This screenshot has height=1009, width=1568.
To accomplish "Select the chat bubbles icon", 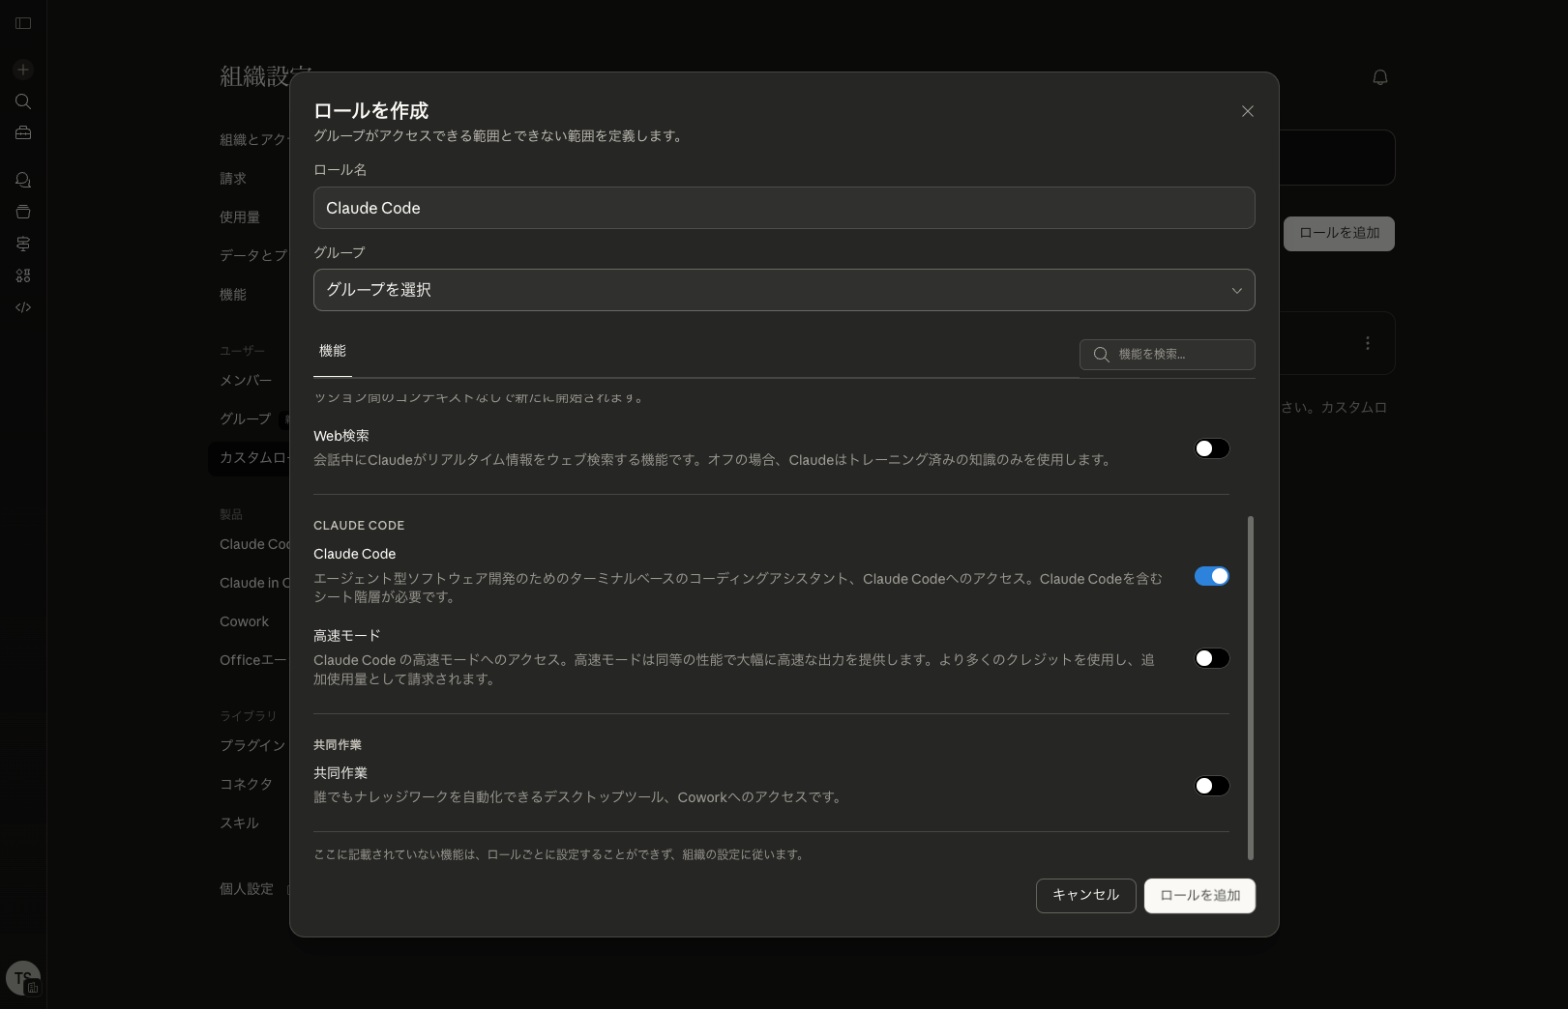I will 23,180.
